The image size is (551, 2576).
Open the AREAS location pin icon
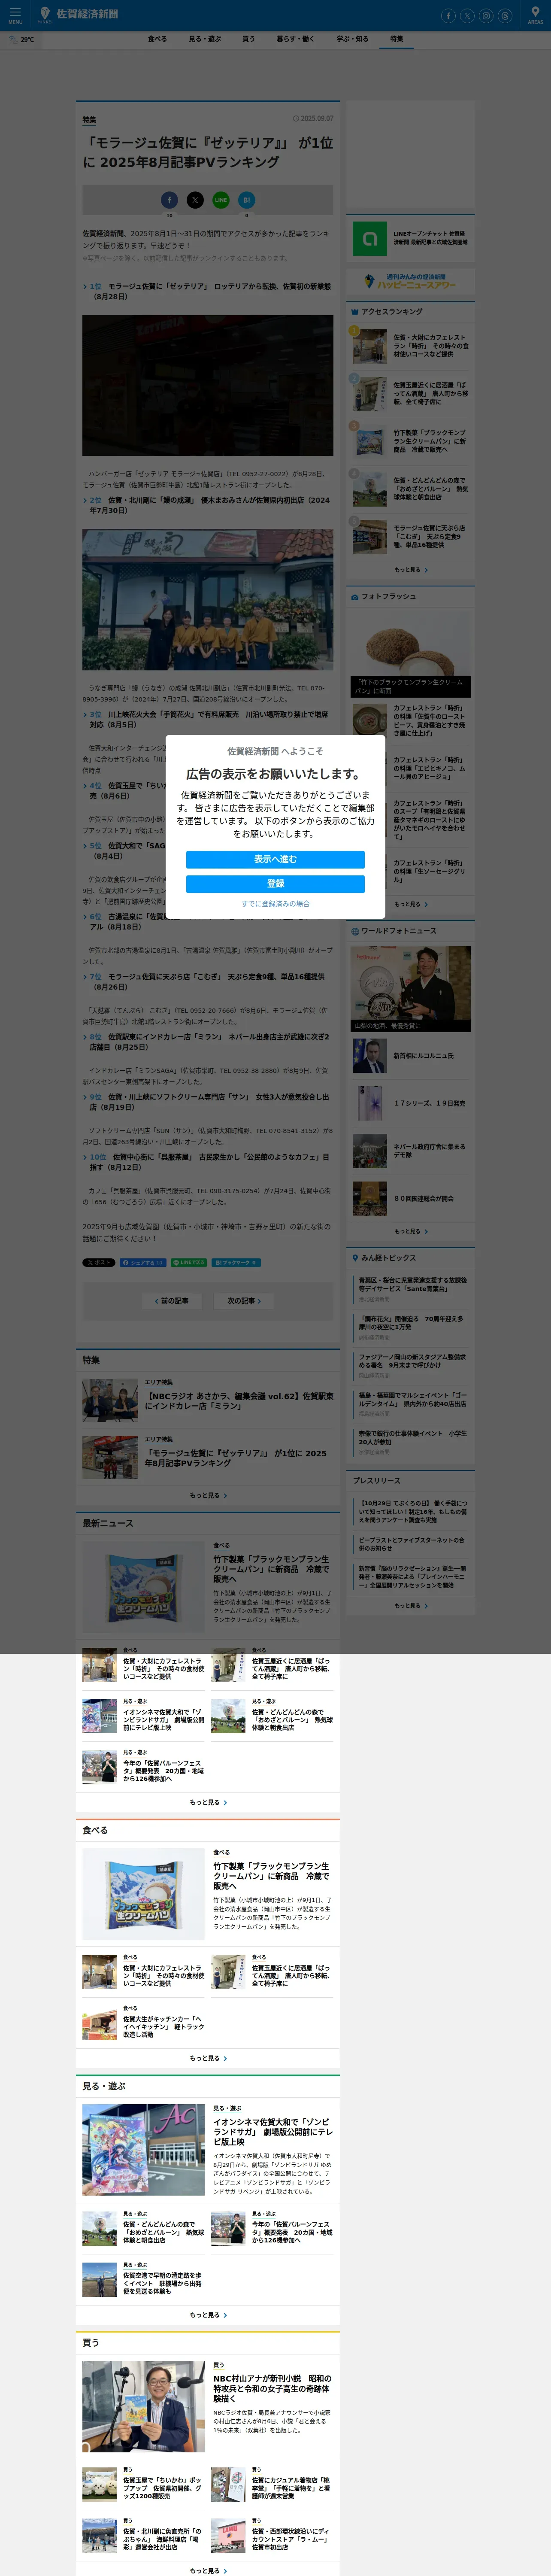pos(536,15)
